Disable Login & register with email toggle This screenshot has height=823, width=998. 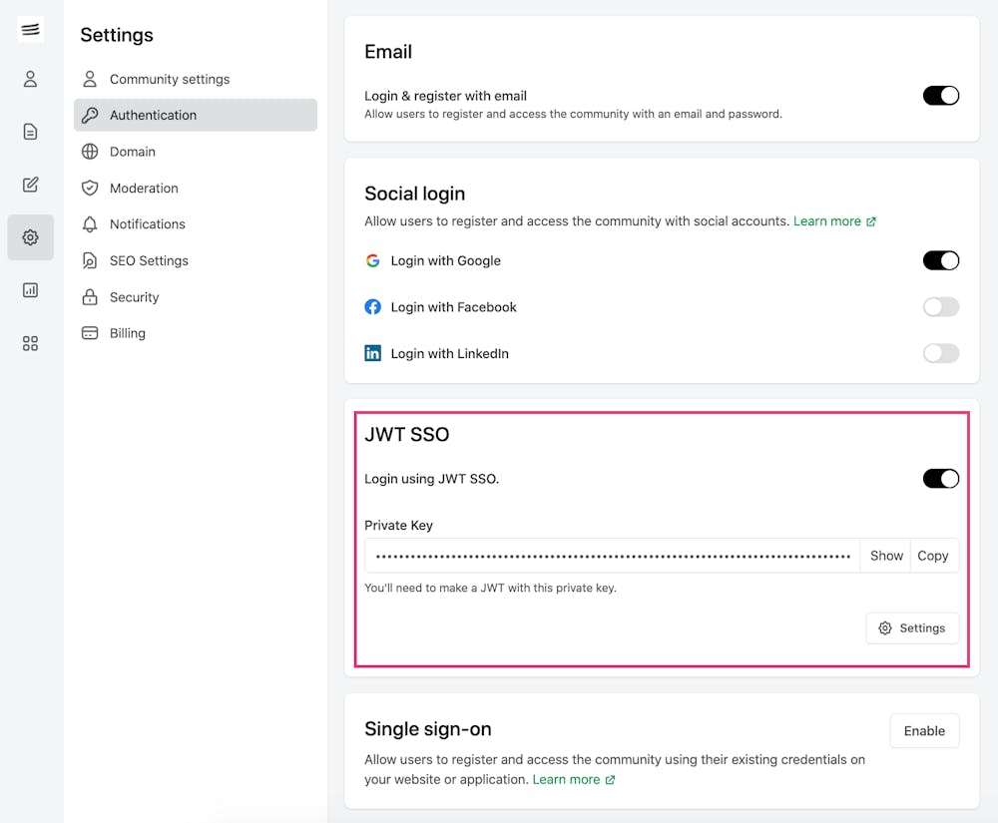pyautogui.click(x=940, y=96)
